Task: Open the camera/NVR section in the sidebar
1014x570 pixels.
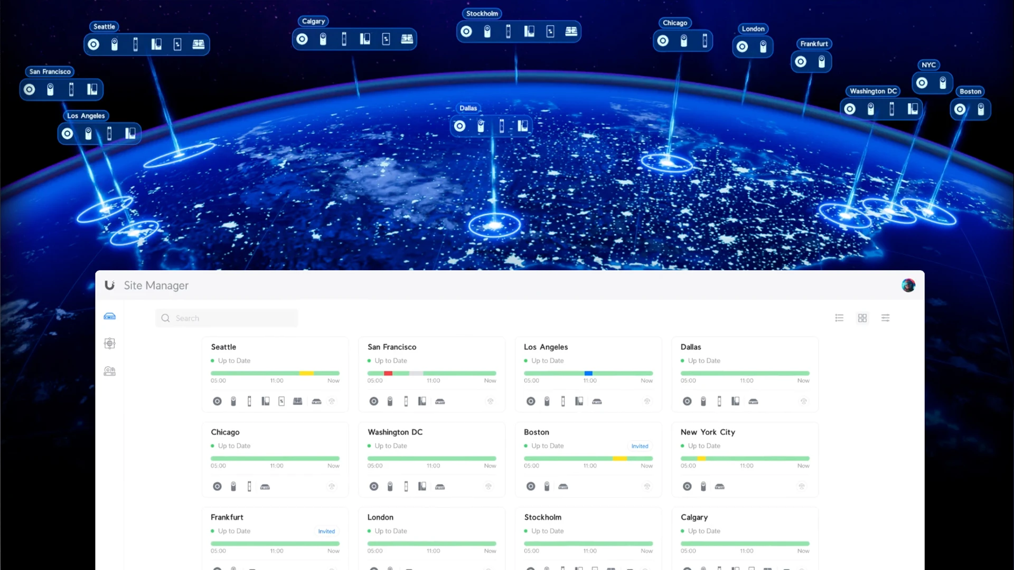Action: 109,371
